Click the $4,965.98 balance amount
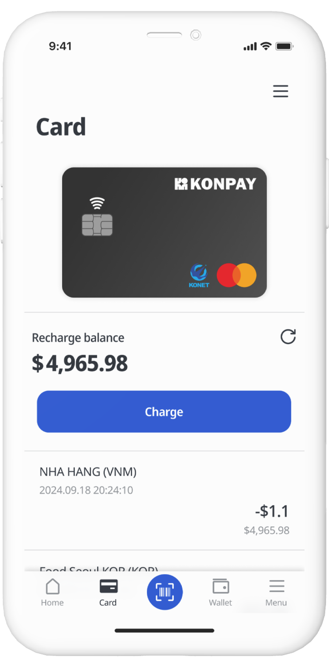Viewport: 329px width, 667px height. click(x=80, y=363)
